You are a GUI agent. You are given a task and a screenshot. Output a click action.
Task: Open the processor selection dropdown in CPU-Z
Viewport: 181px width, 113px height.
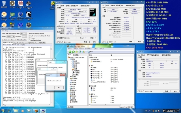(x=70, y=38)
